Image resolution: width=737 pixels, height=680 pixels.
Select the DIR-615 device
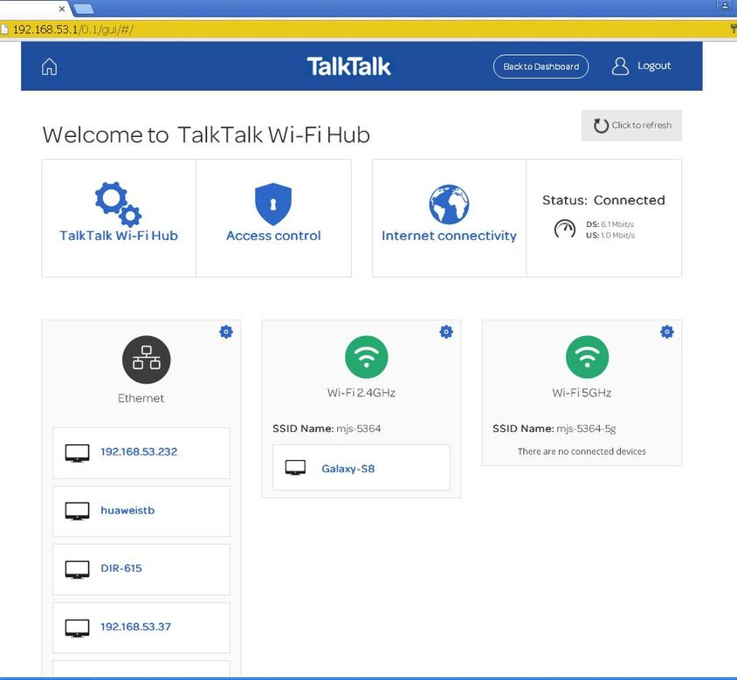point(141,569)
